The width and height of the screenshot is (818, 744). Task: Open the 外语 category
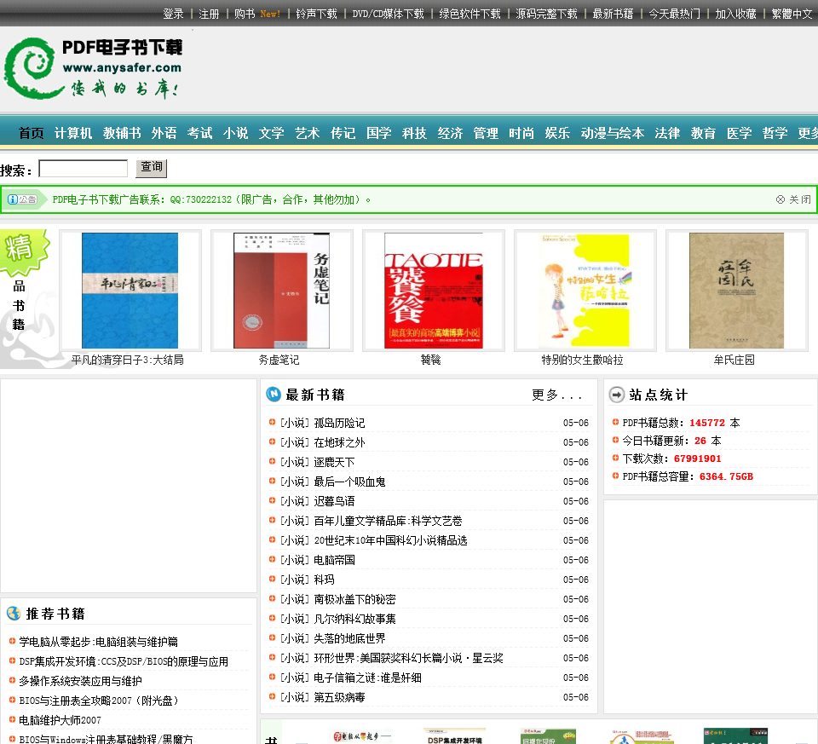click(x=164, y=133)
